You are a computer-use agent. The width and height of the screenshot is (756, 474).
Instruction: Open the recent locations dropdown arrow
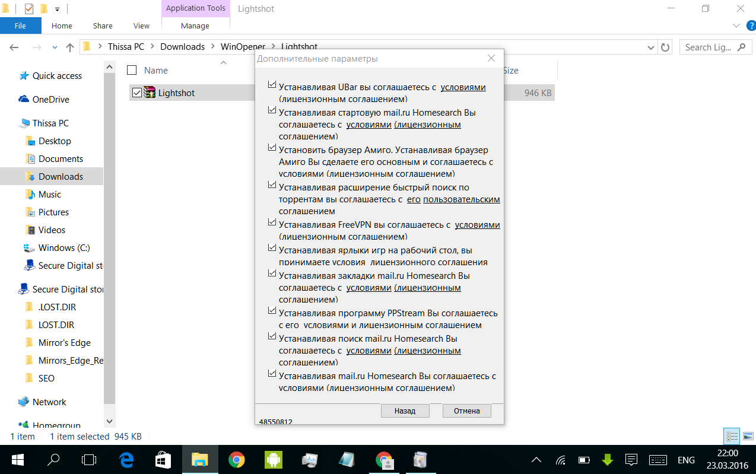[x=55, y=47]
